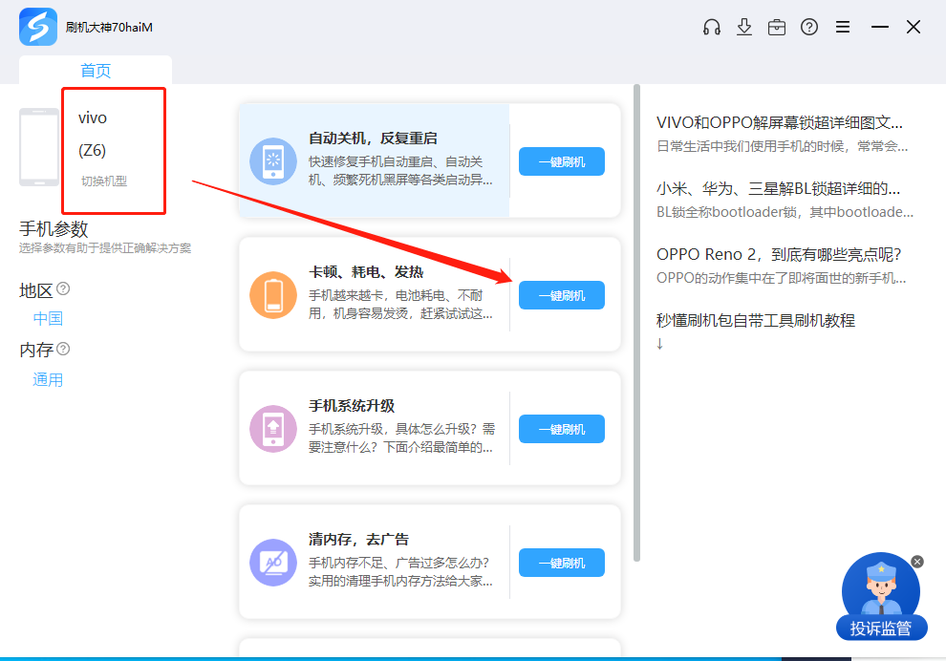Image resolution: width=946 pixels, height=661 pixels.
Task: Click the vertical scrollbar of the solutions list
Action: point(636,323)
